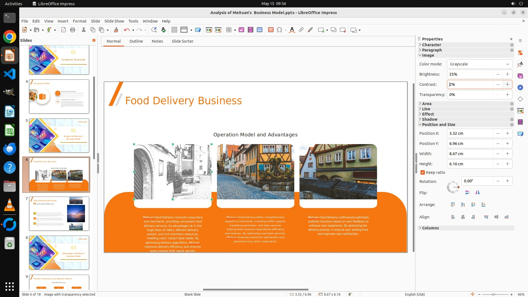Viewport: 528px width, 297px height.
Task: Click the Insert Text Box icon
Action: [271, 30]
